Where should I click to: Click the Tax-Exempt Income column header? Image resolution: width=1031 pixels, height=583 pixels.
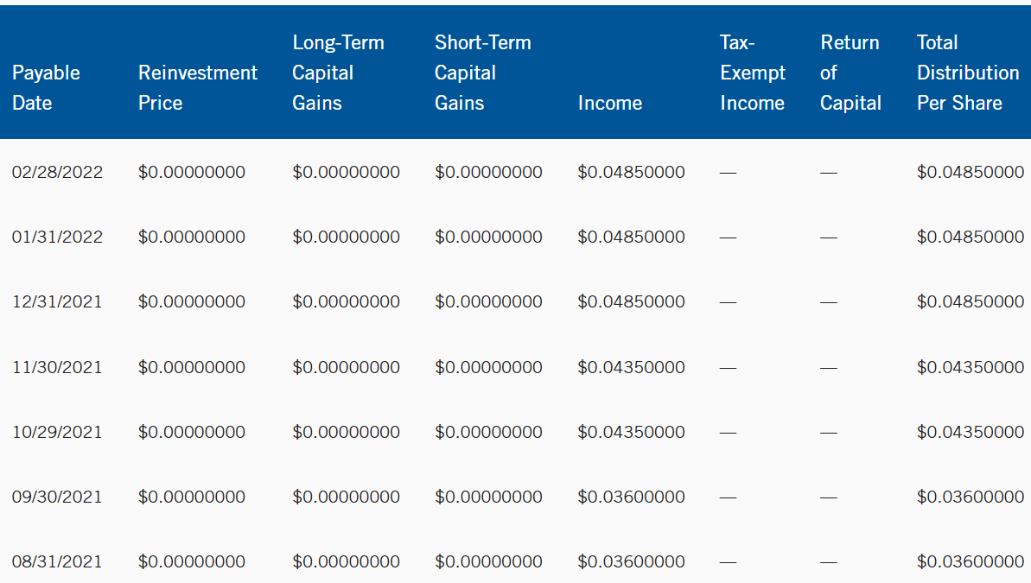coord(752,73)
